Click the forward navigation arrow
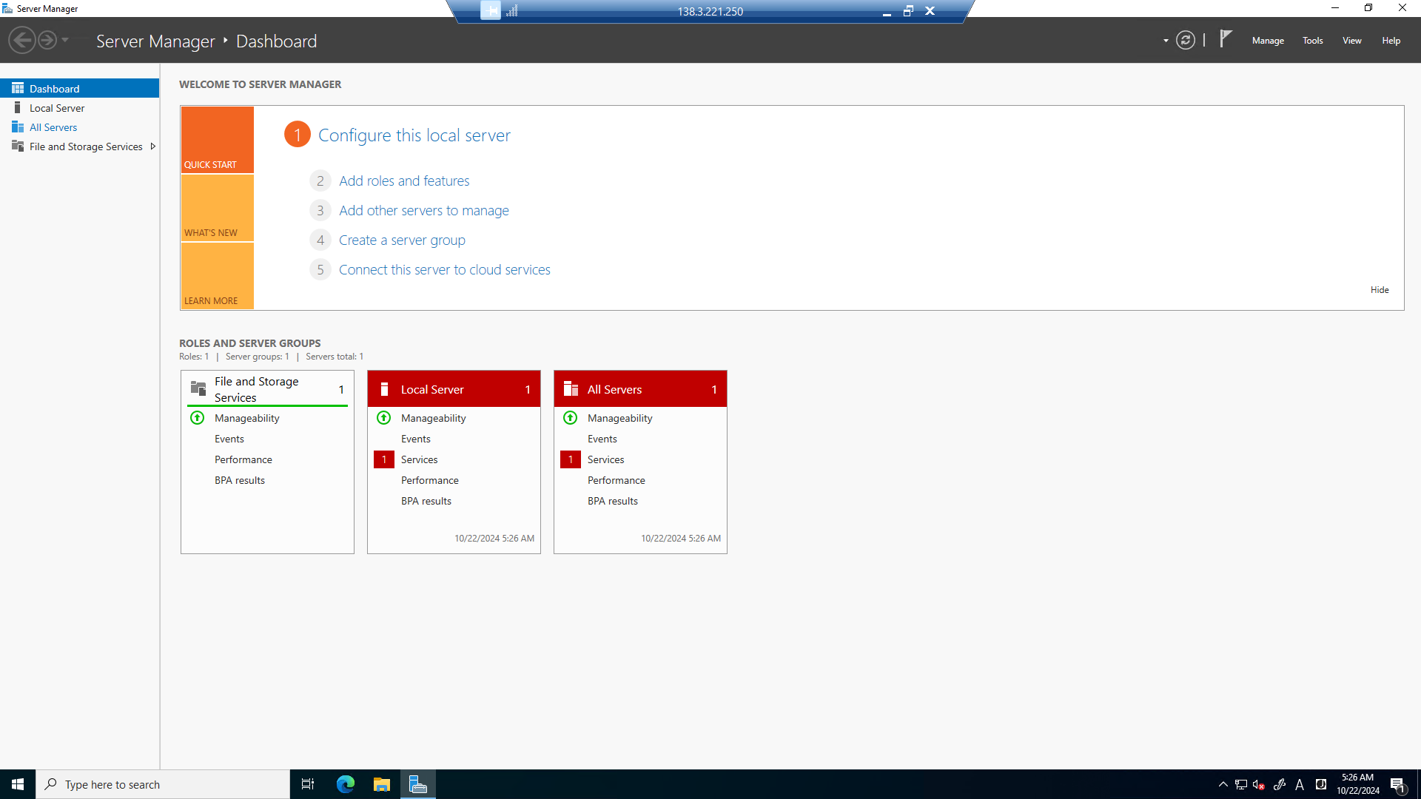The height and width of the screenshot is (799, 1421). (x=47, y=39)
